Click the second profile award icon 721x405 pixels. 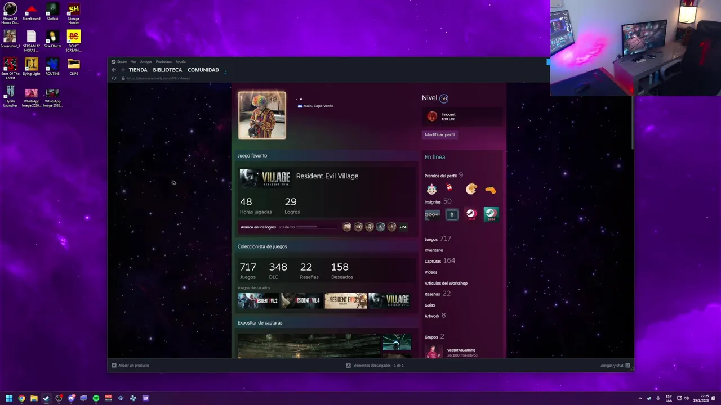449,188
